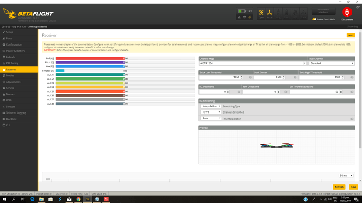The width and height of the screenshot is (362, 203).
Task: Open the RSSI Channel dropdown
Action: (332, 63)
